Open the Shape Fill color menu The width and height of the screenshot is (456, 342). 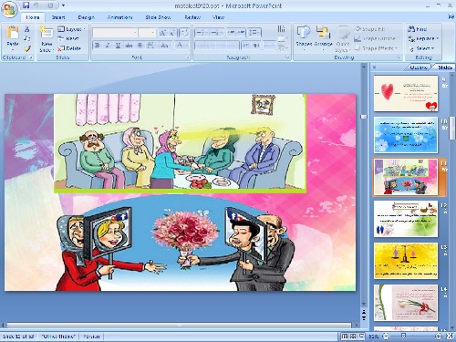(x=372, y=29)
